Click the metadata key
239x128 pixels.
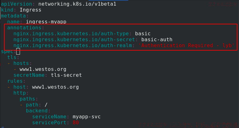pos(13,16)
